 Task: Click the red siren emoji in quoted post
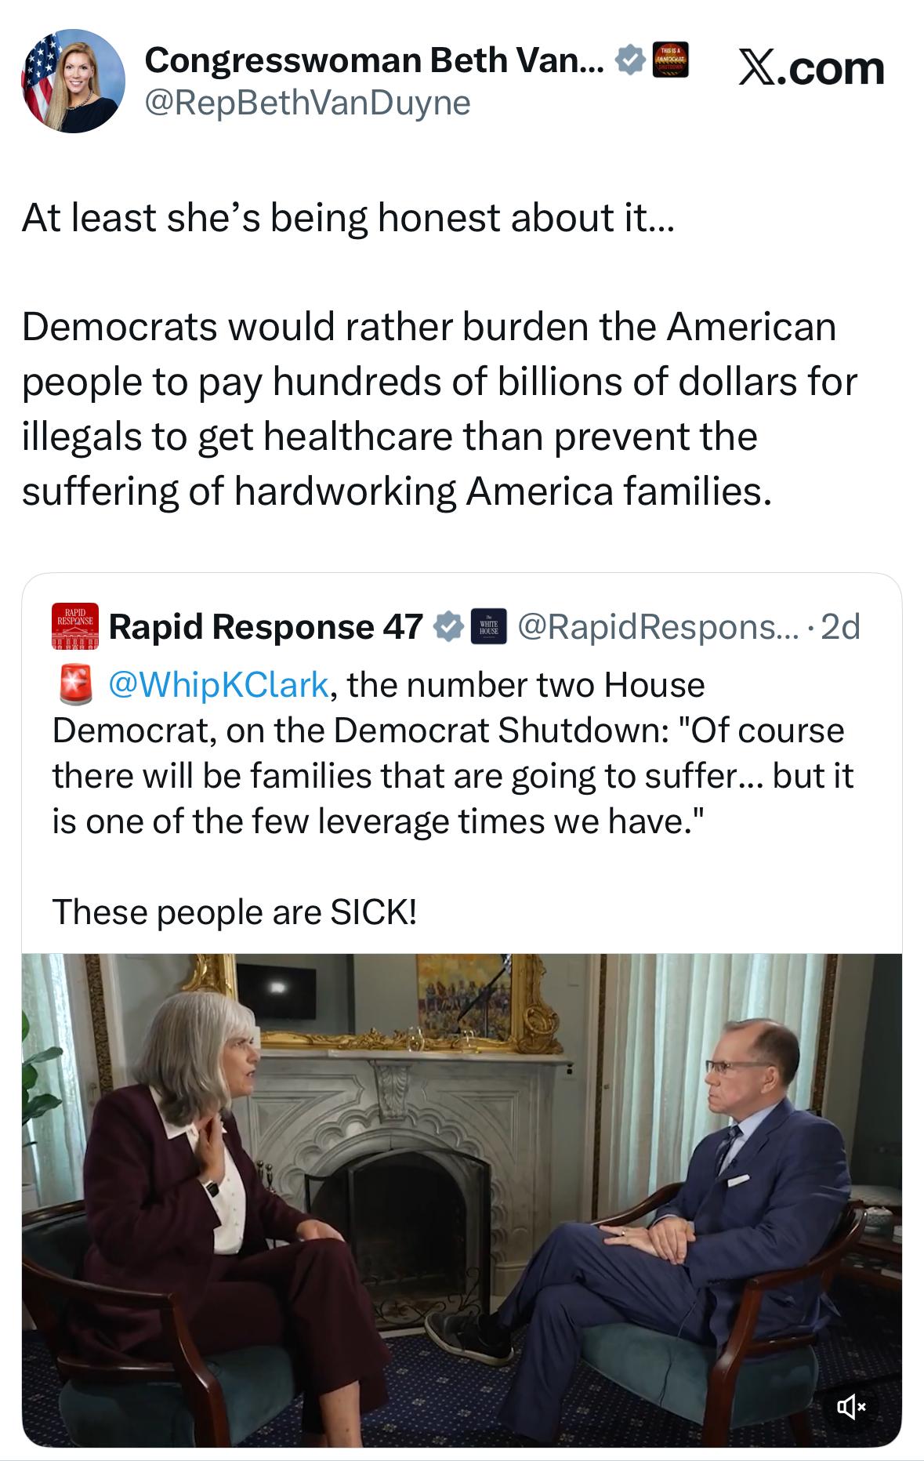pyautogui.click(x=74, y=685)
